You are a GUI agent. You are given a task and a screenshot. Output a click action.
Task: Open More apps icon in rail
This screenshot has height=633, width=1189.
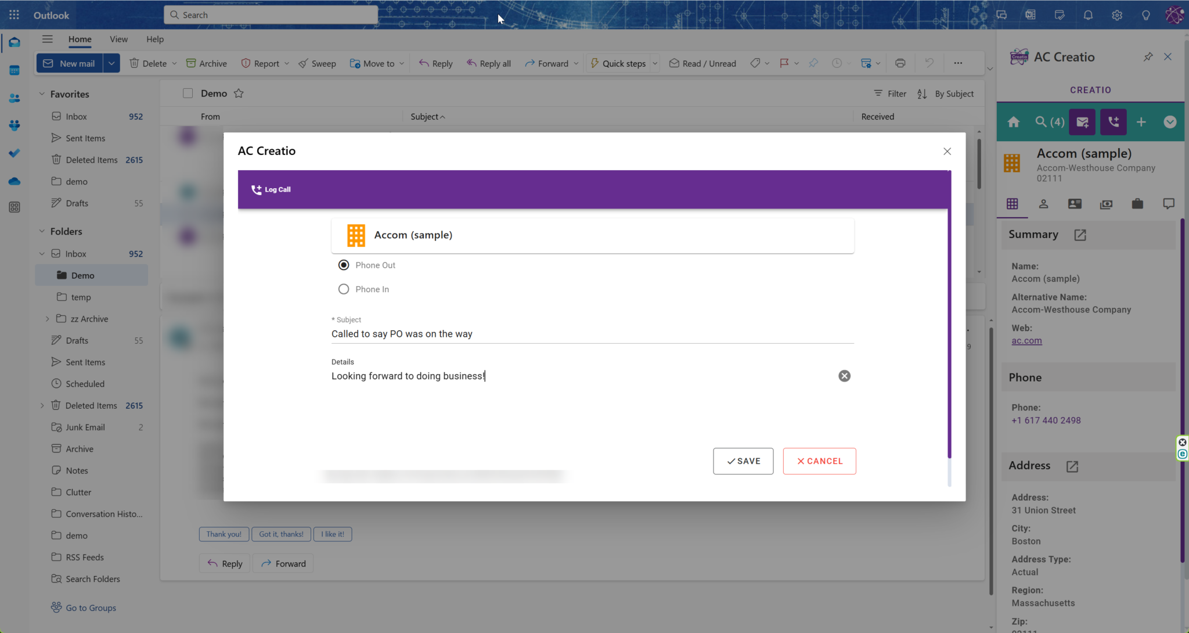pos(15,207)
